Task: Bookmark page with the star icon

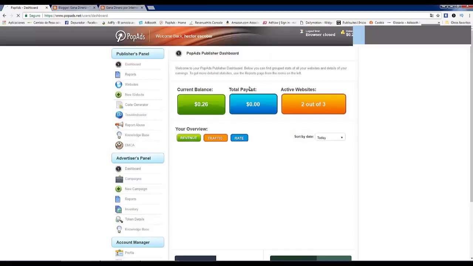Action: tap(438, 16)
